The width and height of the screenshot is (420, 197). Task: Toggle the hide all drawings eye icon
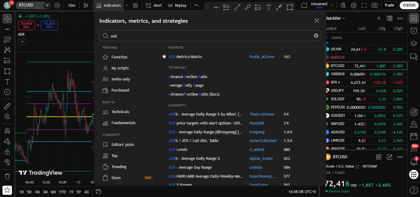click(7, 162)
